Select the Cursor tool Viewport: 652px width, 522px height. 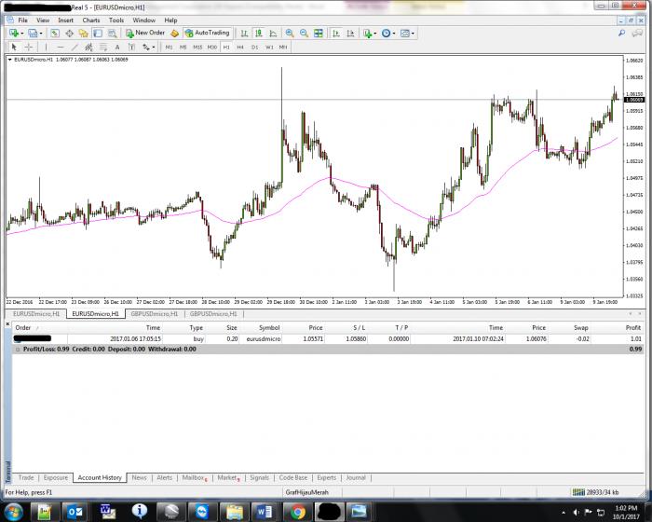click(14, 47)
